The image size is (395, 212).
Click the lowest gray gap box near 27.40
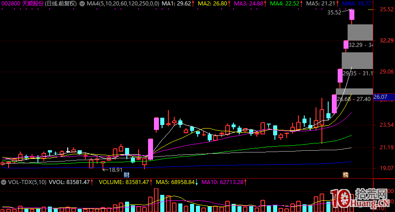(x=354, y=92)
